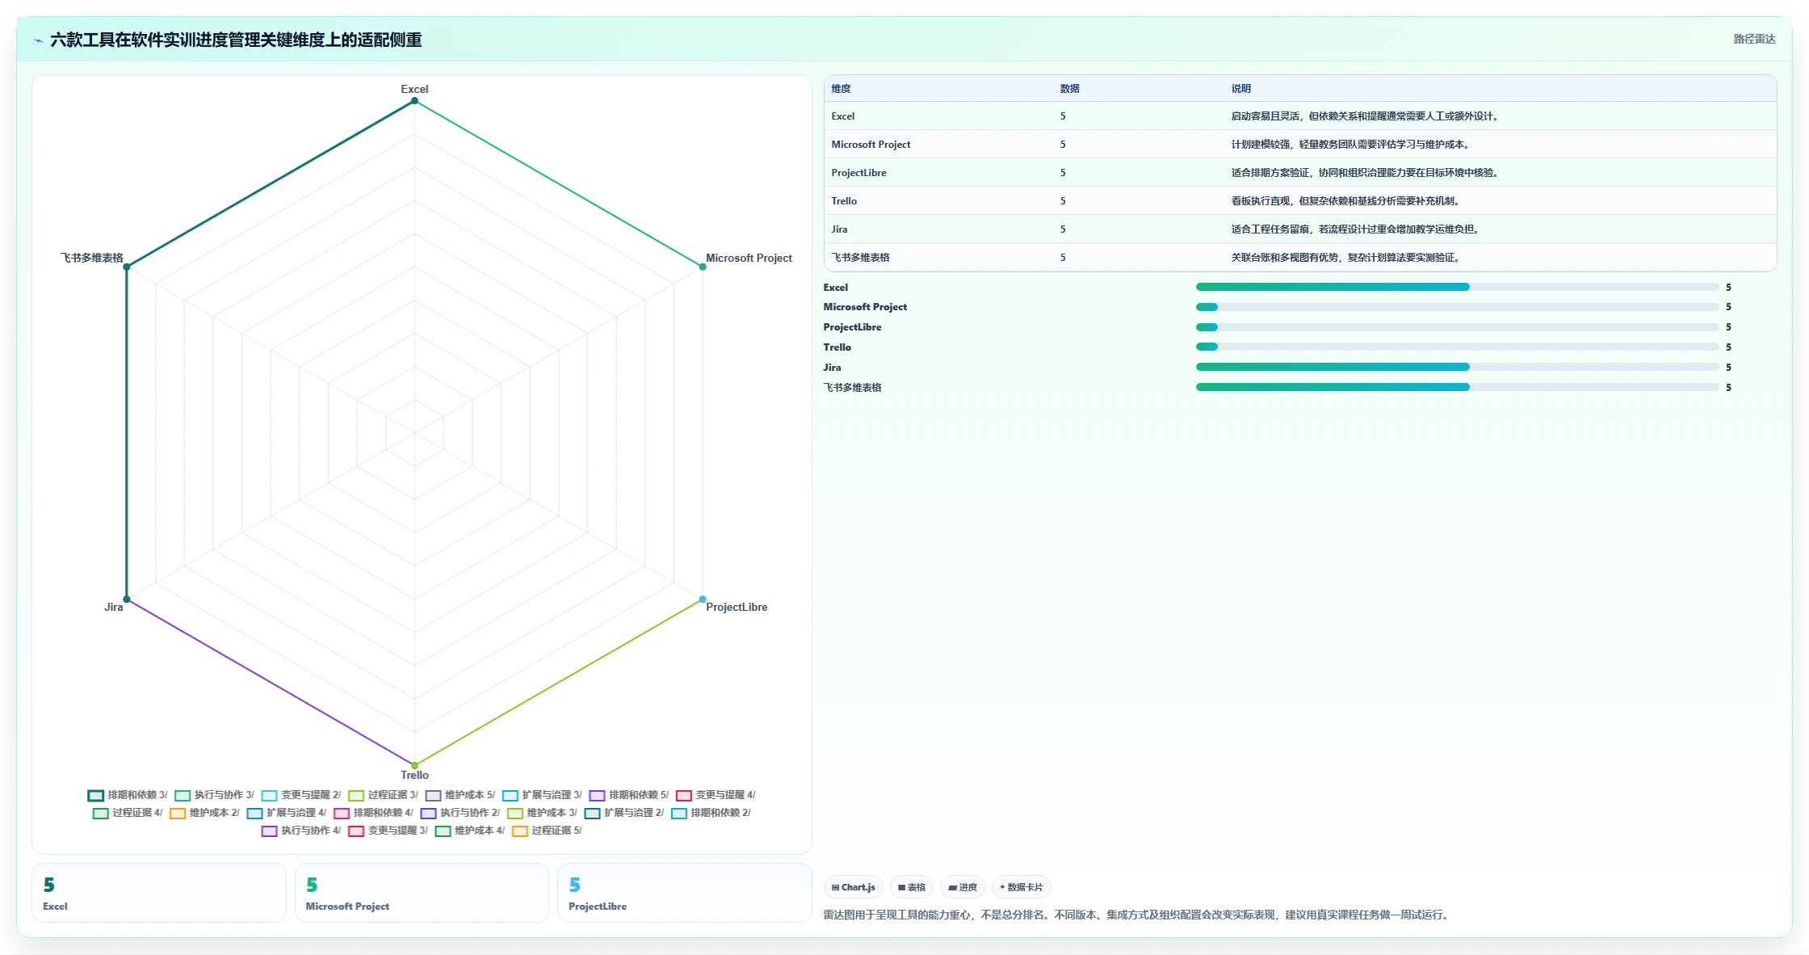Select the Jira radar data point
Image resolution: width=1809 pixels, height=955 pixels.
(x=127, y=600)
